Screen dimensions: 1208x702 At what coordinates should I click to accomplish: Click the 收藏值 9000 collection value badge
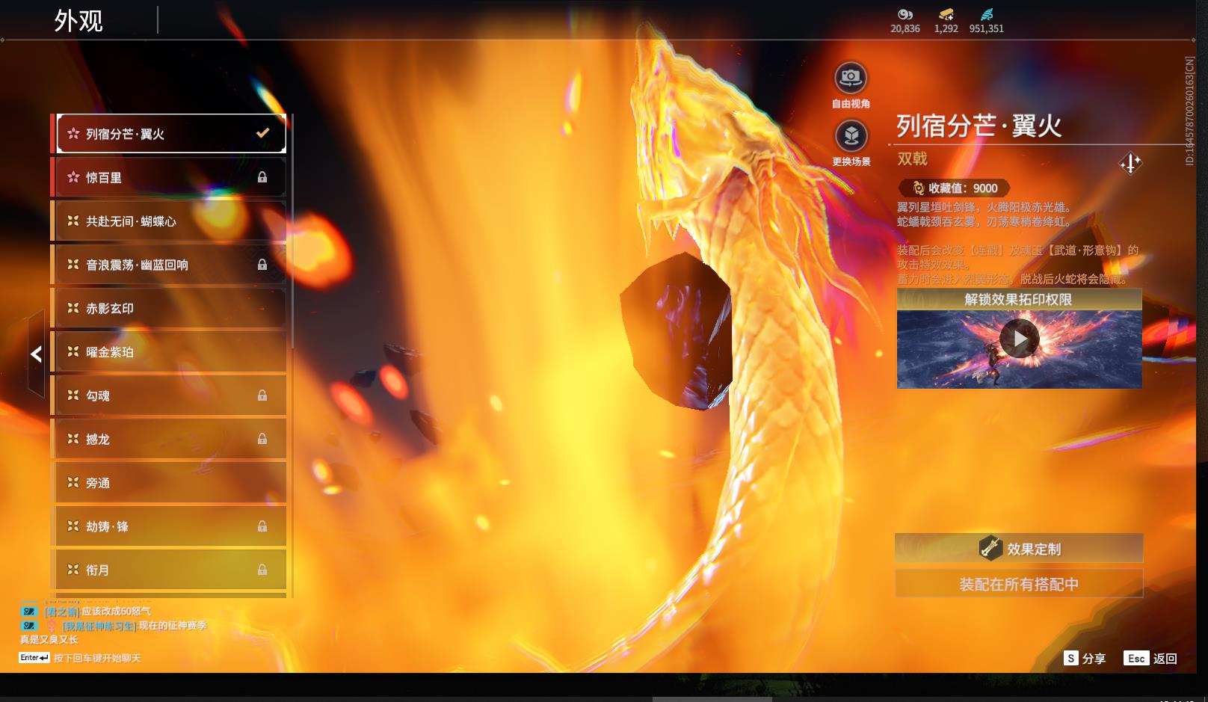(955, 188)
